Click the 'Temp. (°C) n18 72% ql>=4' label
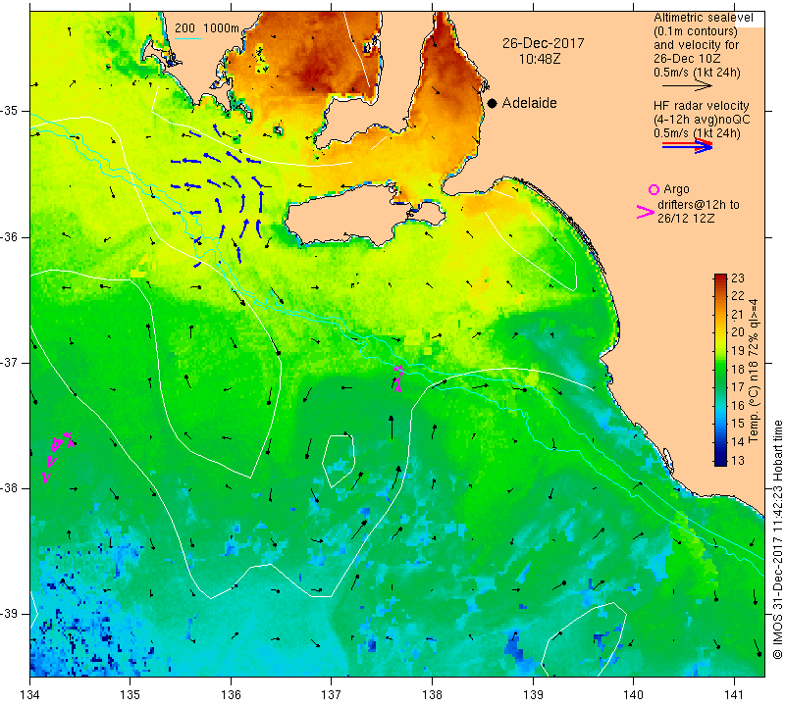 tap(754, 372)
